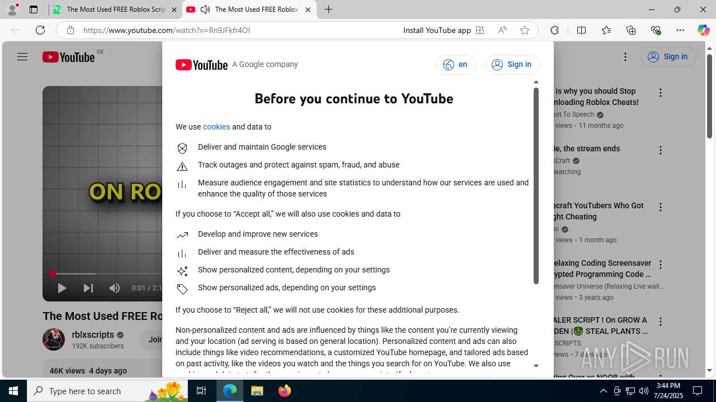Open options for 'Relaxing Coding Screensaver' video
716x402 pixels.
tap(661, 265)
